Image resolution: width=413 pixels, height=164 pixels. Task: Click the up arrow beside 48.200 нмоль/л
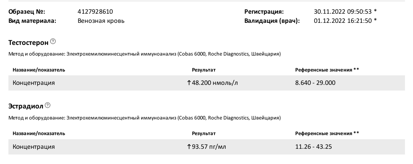(189, 83)
